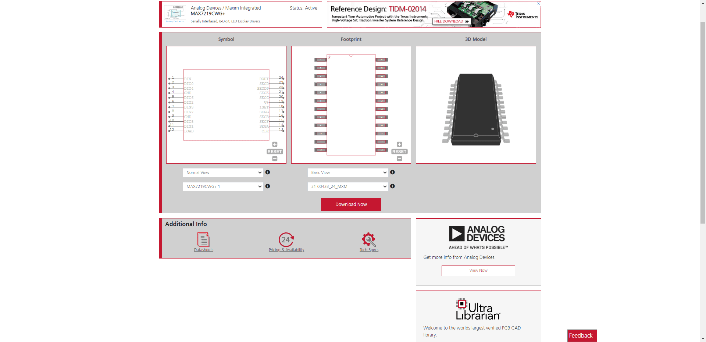Screen dimensions: 706x342
Task: Show info for MAX7219CWG+ 1 selector
Action: click(x=268, y=186)
